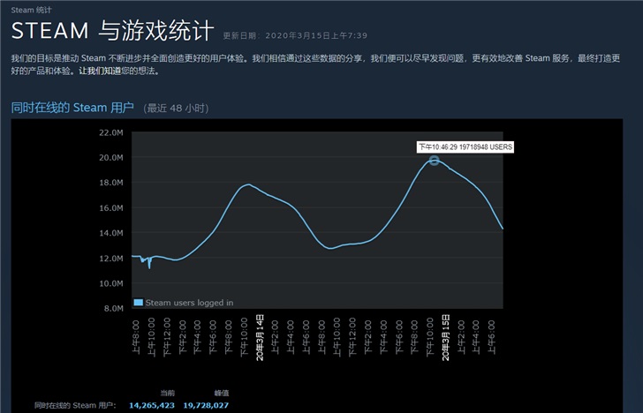643x413 pixels.
Task: Click the '(最近 48 小时)' label
Action: (176, 109)
